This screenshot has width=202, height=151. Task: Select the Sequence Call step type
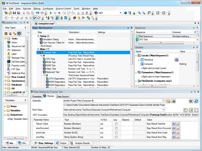pyautogui.click(x=18, y=46)
